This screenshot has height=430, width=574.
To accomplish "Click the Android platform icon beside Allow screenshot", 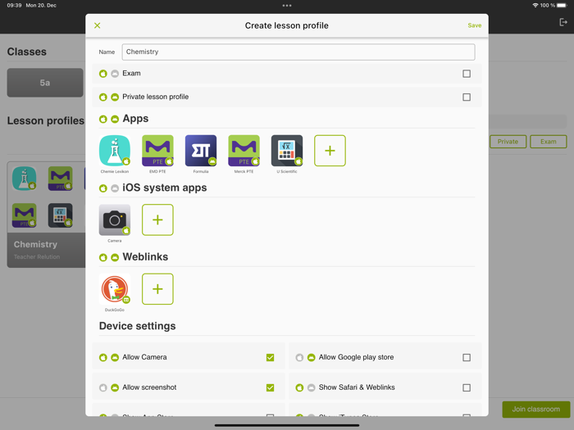I will (x=115, y=387).
